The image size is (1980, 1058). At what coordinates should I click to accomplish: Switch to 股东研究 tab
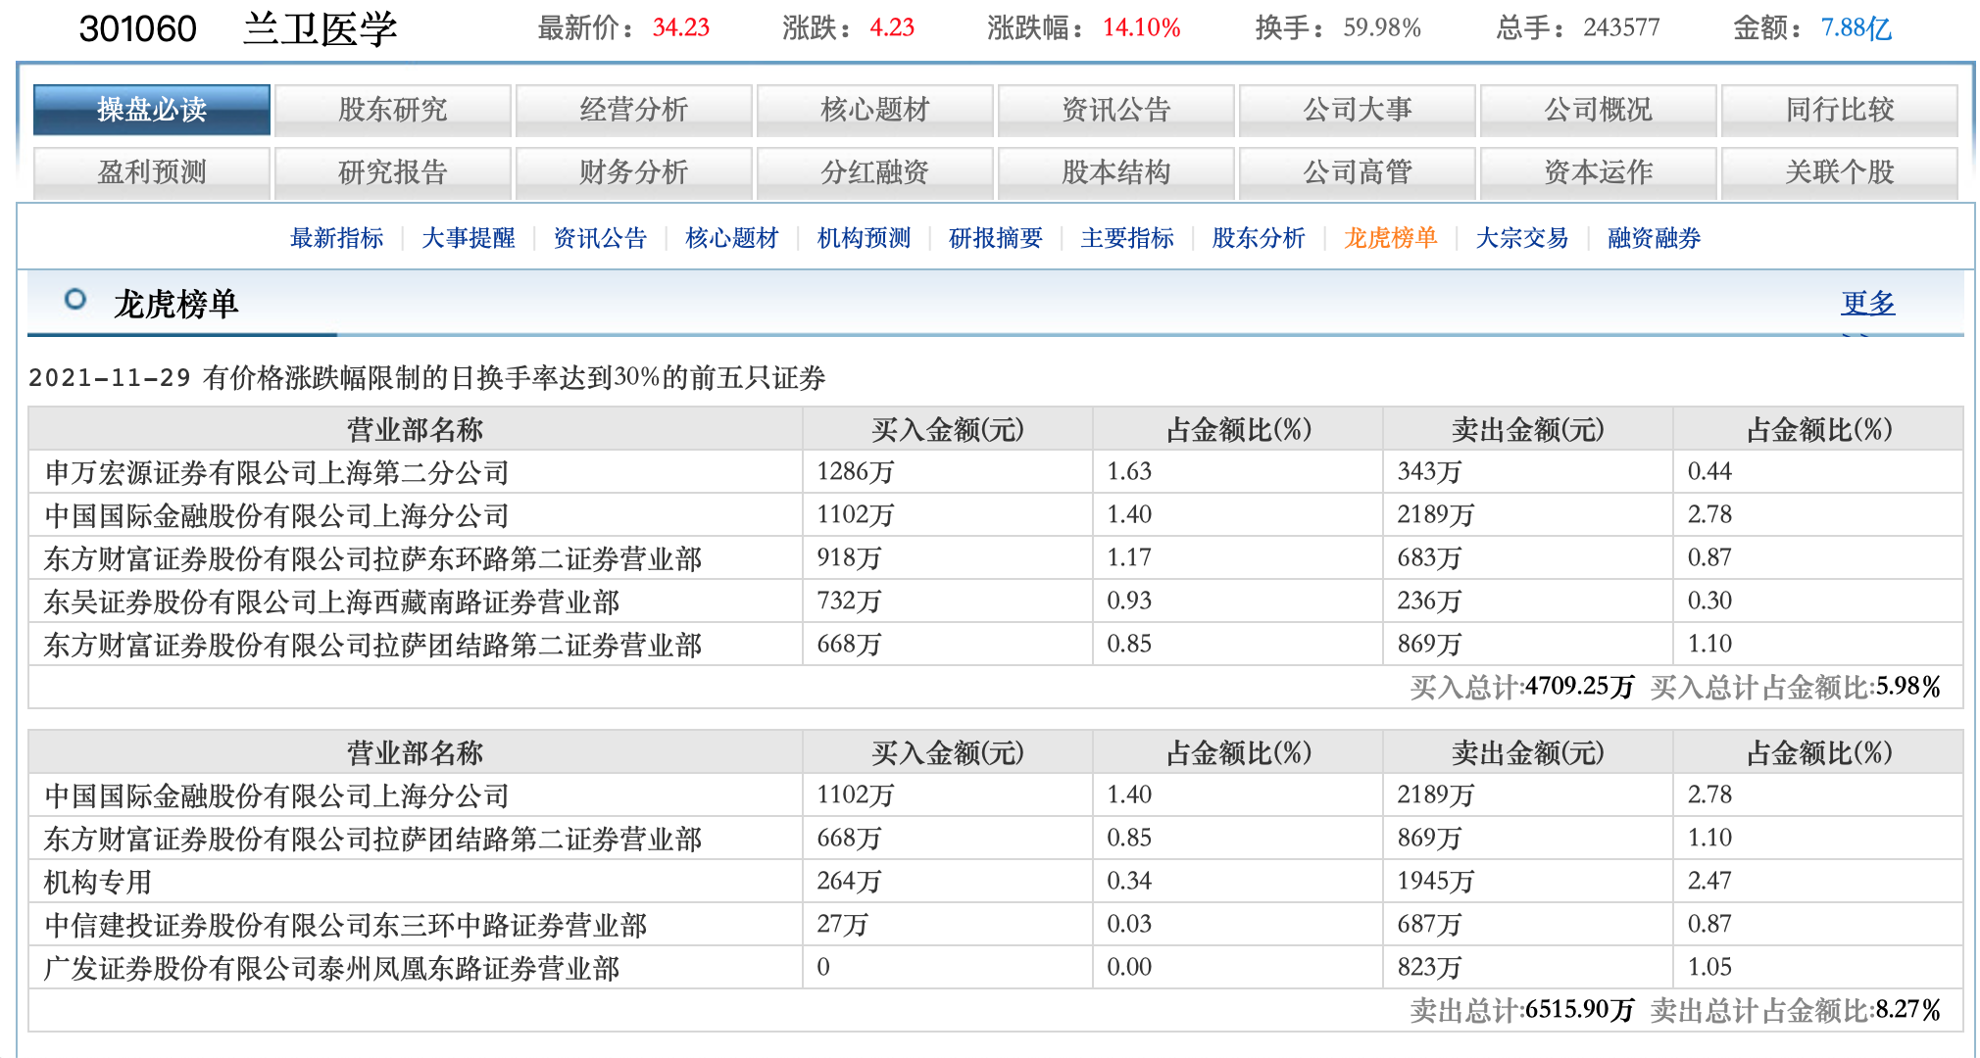[393, 110]
